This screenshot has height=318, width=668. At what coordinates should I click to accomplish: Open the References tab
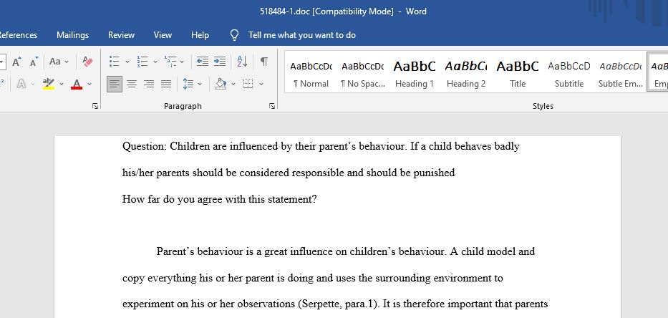tap(18, 35)
